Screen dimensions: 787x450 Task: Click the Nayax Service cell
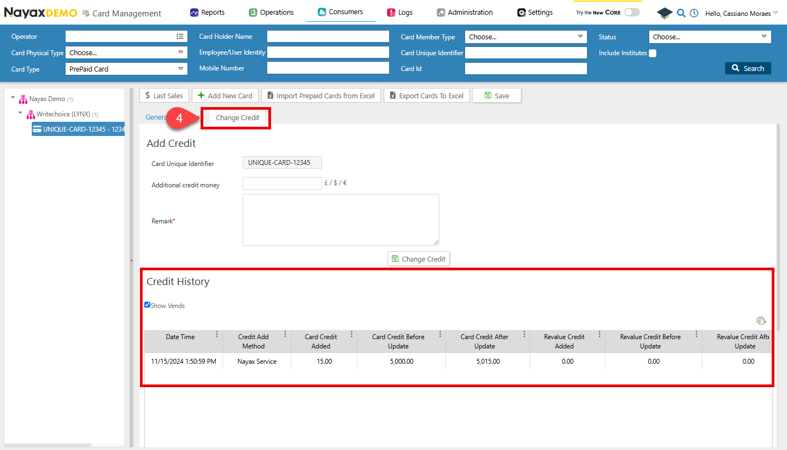pyautogui.click(x=257, y=361)
